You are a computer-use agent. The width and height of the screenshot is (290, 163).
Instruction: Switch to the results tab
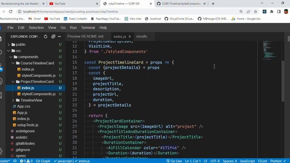[x=142, y=36]
